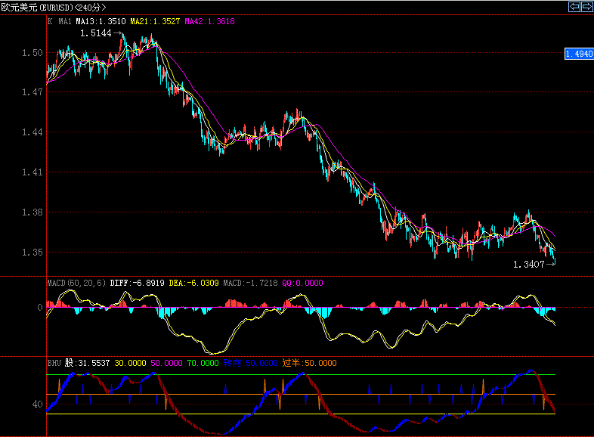
Task: Click the BHU indicator name
Action: 54,363
